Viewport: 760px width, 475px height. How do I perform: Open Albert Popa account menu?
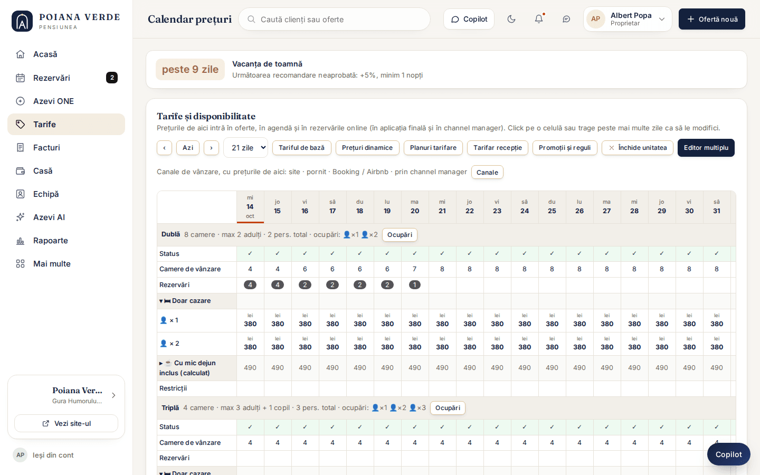[x=628, y=19]
